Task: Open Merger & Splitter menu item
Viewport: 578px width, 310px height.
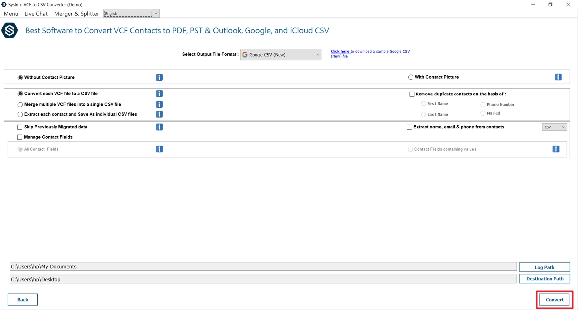Action: tap(76, 13)
